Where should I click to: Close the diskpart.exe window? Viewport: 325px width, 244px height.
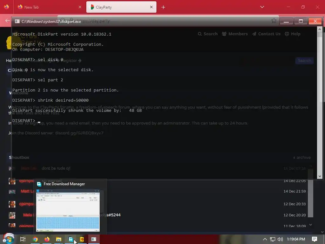coord(315,21)
